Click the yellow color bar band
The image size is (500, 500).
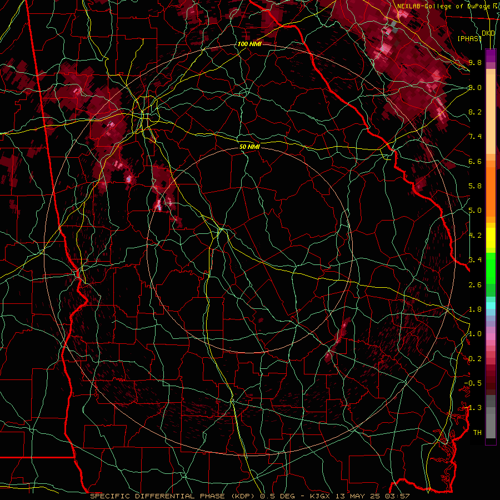click(x=491, y=238)
